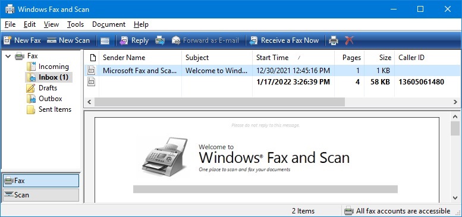
Task: Sort by Size column header
Action: pyautogui.click(x=379, y=58)
